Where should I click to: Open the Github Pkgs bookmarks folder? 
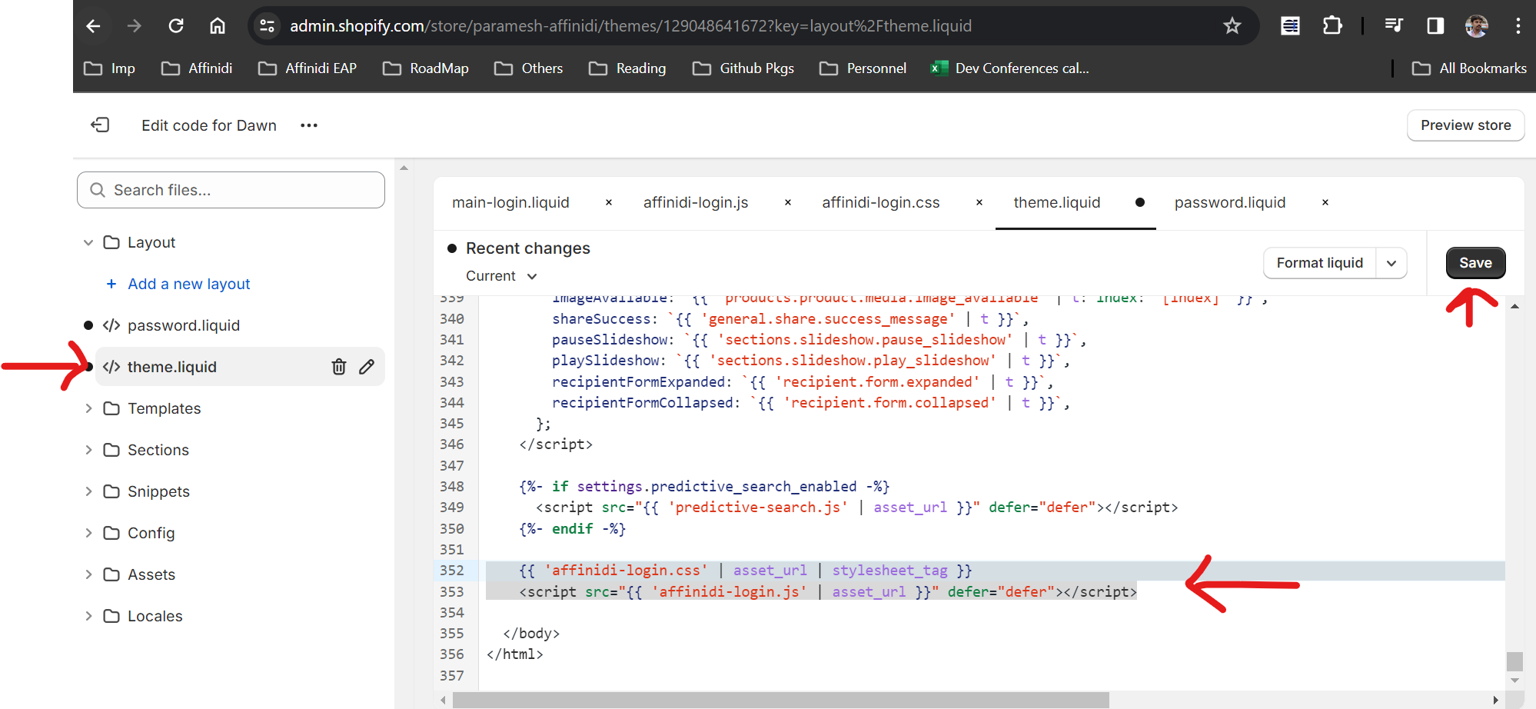[x=743, y=68]
